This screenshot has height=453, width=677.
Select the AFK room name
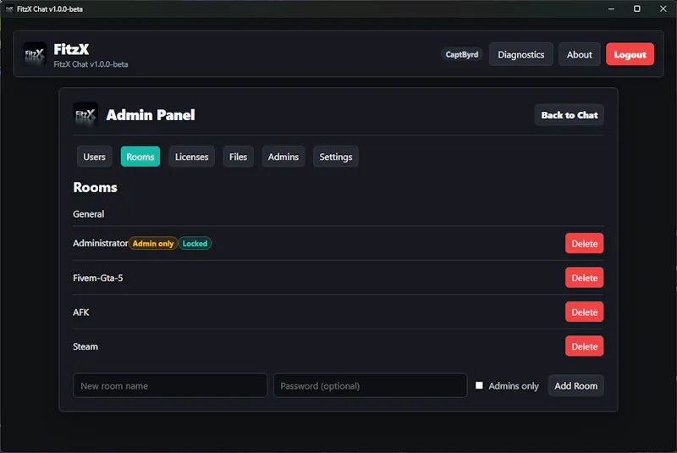coord(81,312)
